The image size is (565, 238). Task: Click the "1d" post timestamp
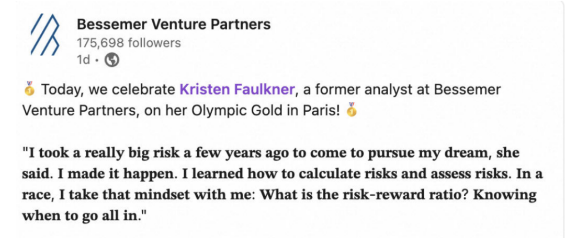83,61
